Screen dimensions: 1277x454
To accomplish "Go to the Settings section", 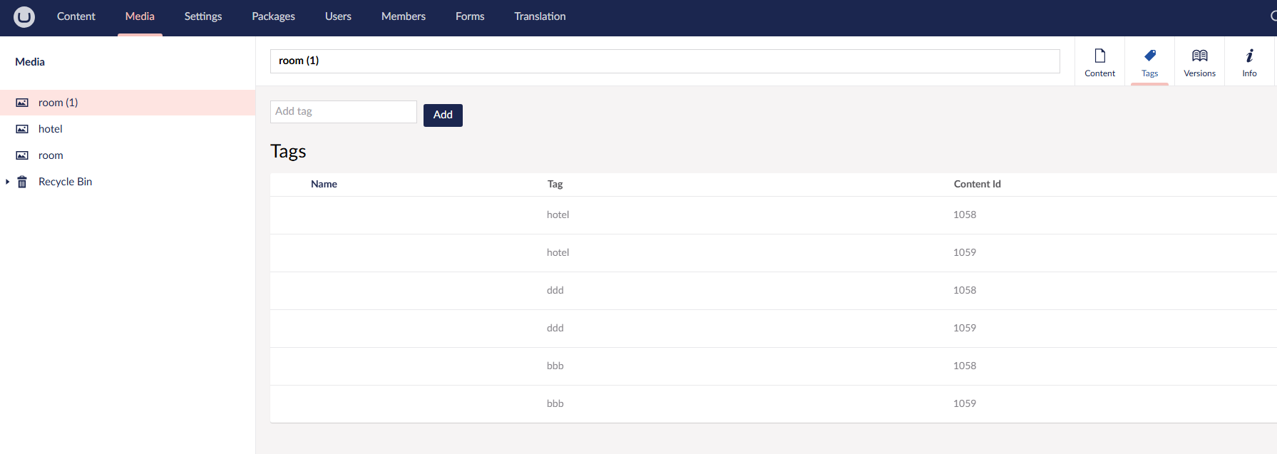I will [202, 16].
